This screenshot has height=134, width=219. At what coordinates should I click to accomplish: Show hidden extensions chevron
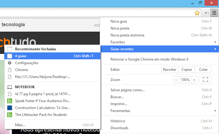click(206, 13)
